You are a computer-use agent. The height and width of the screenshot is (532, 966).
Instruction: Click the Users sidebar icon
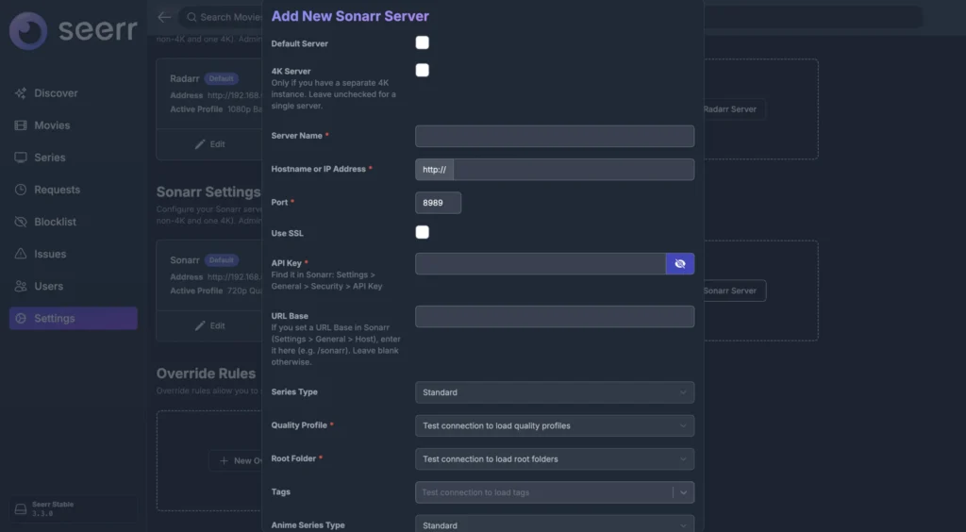point(21,286)
